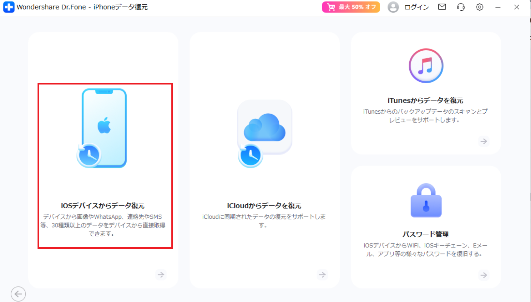Minimize the Dr.Fone window
The width and height of the screenshot is (531, 302).
[498, 7]
